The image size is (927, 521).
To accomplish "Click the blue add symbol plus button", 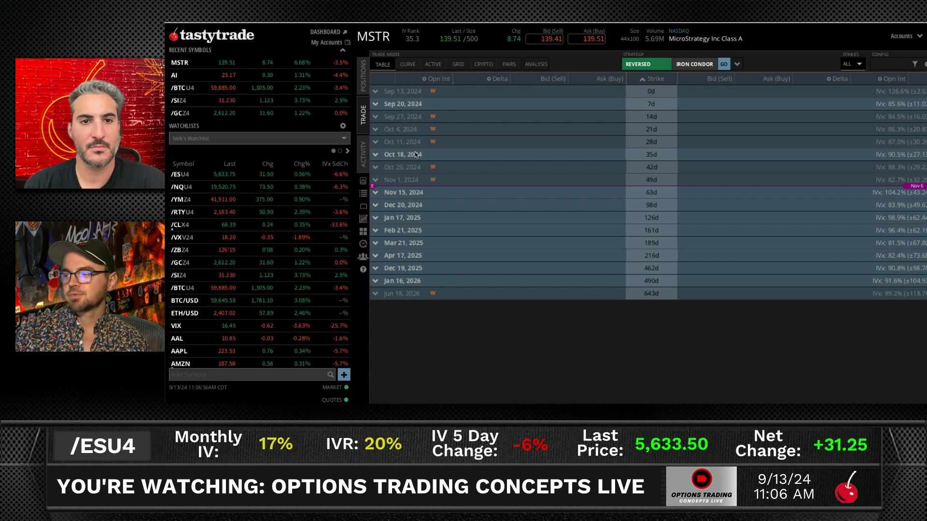I will [344, 375].
